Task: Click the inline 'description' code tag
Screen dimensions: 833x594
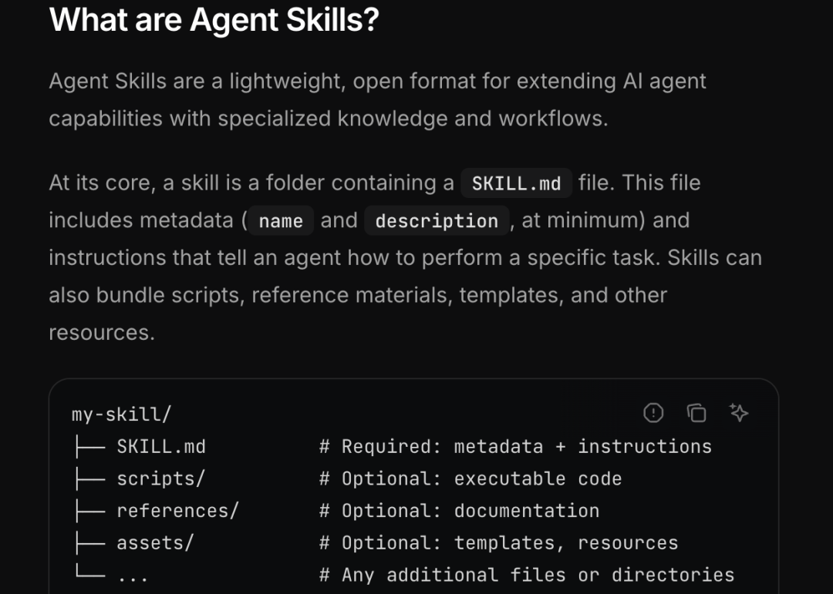Action: [437, 220]
